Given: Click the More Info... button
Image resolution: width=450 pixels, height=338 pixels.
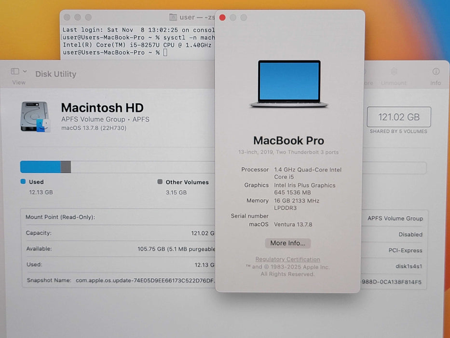Looking at the screenshot, I should [287, 243].
